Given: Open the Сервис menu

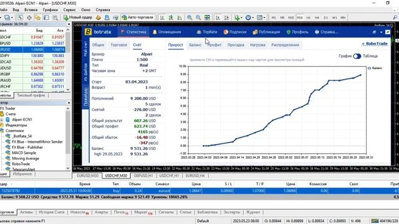Looking at the screenshot, I should point(69,10).
